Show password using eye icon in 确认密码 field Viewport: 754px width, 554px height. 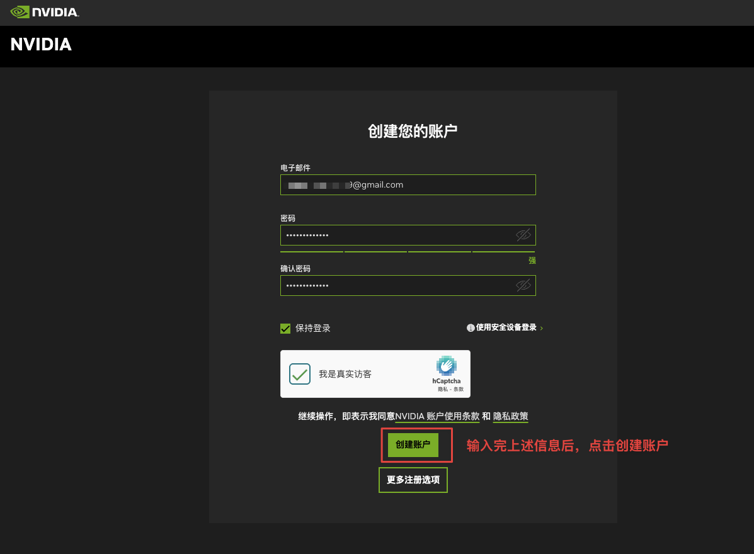[523, 285]
